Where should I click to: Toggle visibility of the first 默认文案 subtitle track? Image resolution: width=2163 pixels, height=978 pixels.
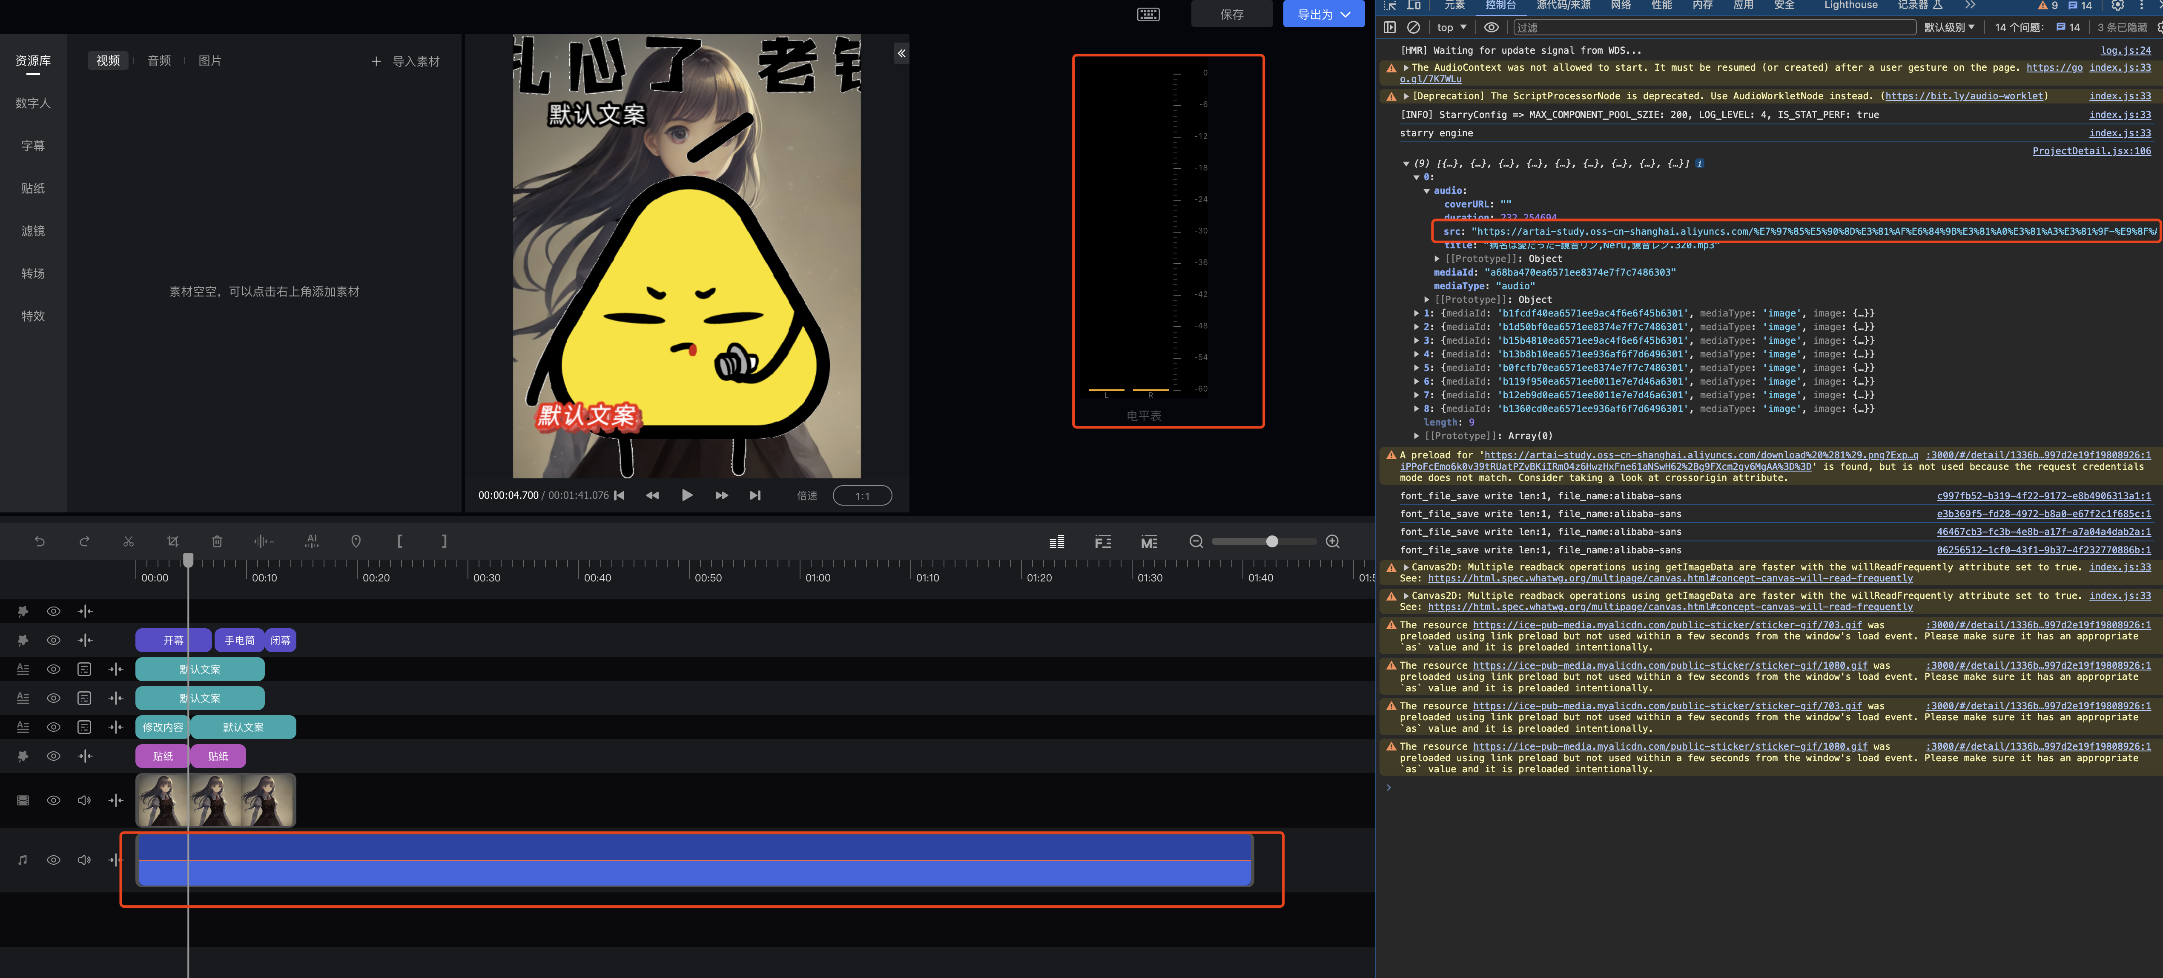click(x=54, y=670)
